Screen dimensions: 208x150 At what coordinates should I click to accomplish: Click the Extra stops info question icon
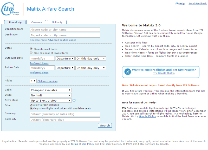pyautogui.click(x=74, y=100)
